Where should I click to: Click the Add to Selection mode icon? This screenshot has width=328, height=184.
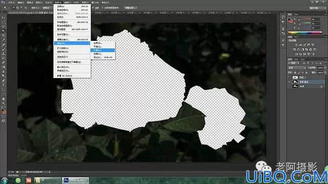17,8
